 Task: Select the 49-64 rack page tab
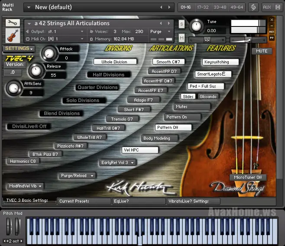tap(236, 7)
